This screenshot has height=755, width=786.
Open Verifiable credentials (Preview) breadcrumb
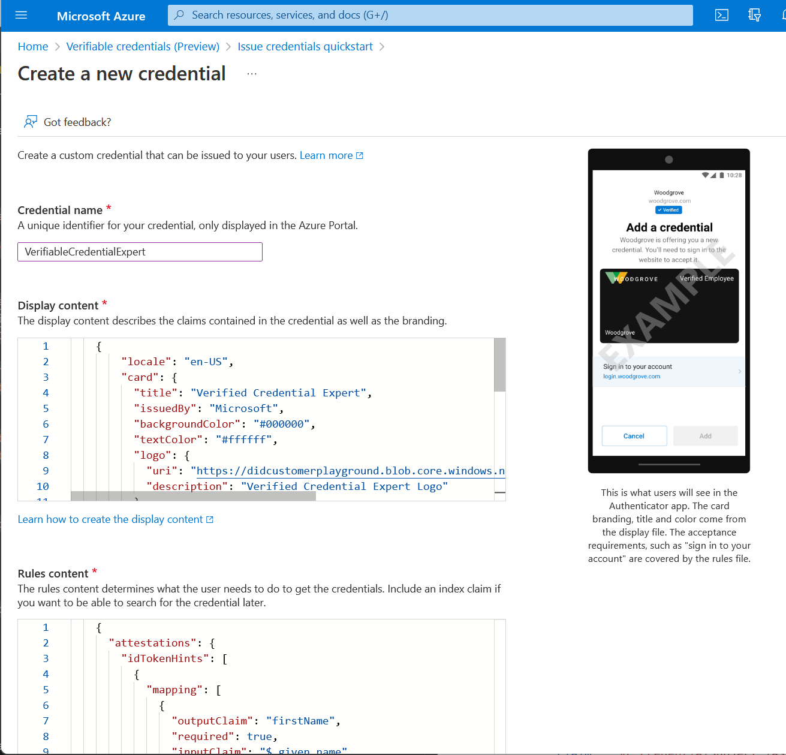pyautogui.click(x=143, y=46)
